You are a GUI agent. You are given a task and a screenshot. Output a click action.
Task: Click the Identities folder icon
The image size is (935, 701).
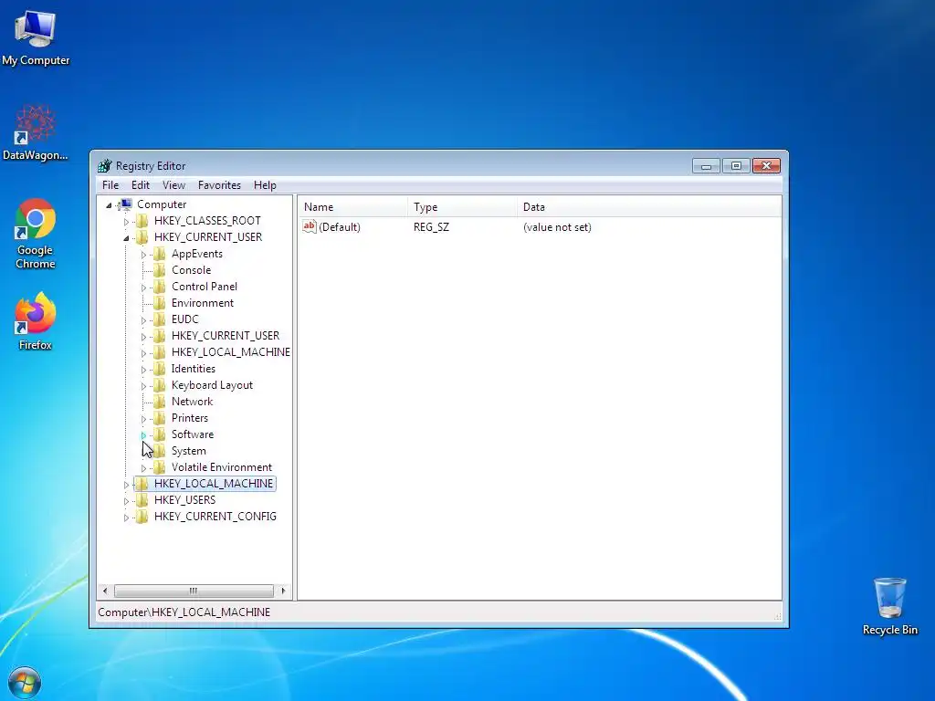[159, 369]
